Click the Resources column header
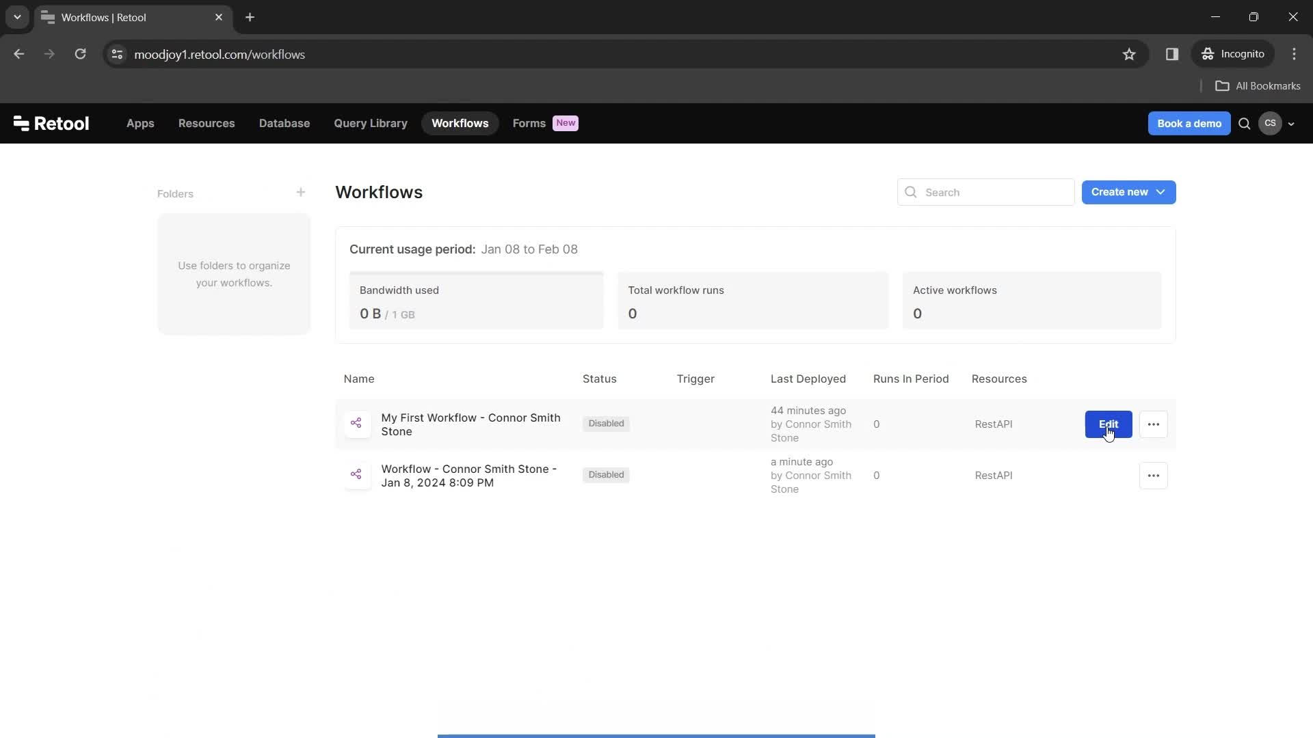Viewport: 1313px width, 738px height. [999, 379]
